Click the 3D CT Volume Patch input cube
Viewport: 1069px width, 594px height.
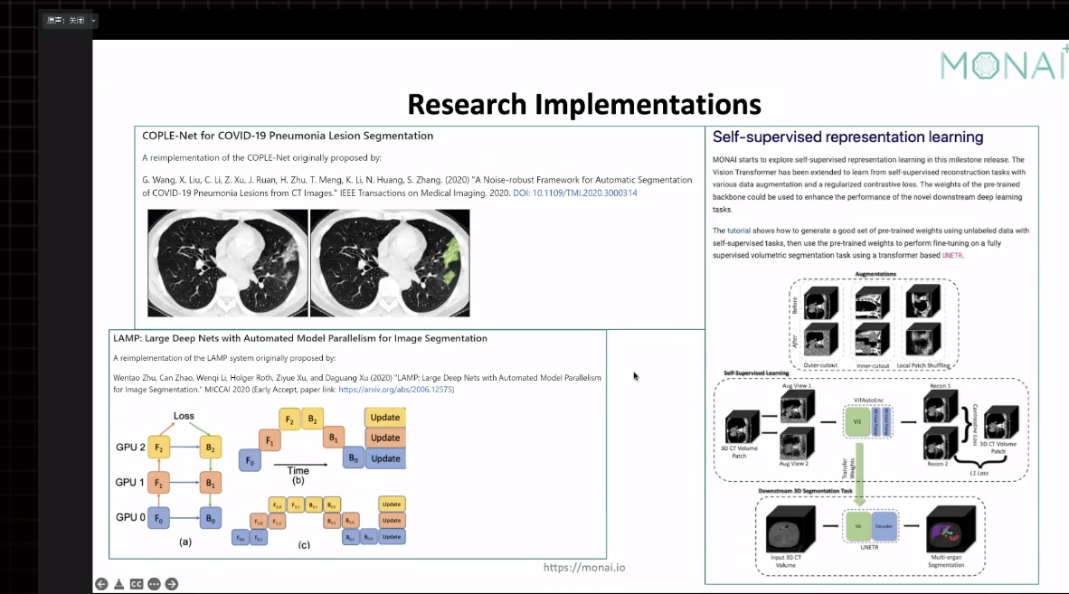(743, 428)
